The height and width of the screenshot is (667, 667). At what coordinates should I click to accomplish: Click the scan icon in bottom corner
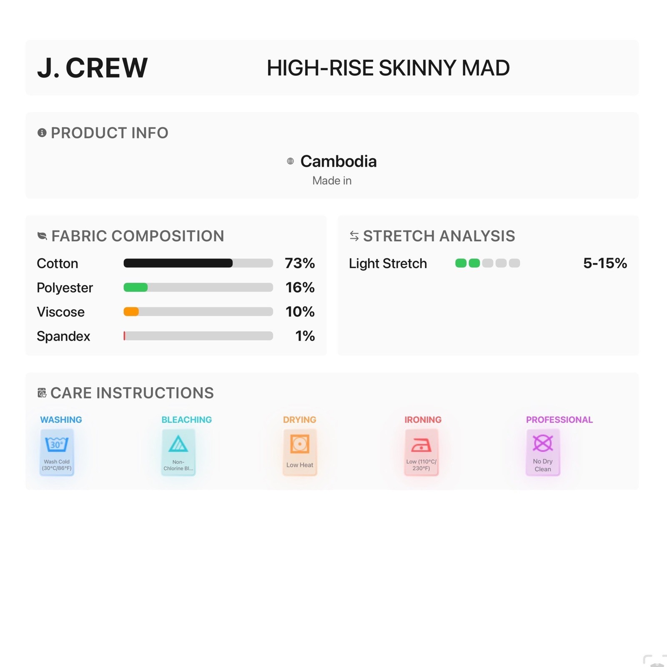pos(655,661)
